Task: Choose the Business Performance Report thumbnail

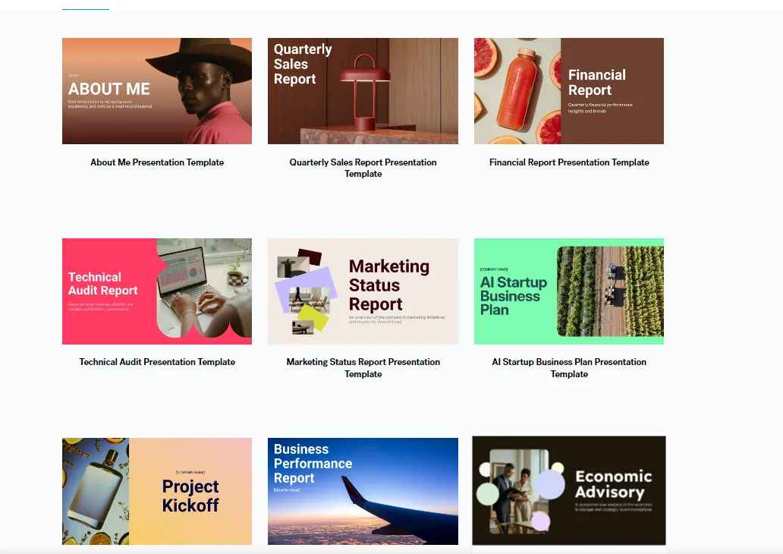Action: (x=363, y=491)
